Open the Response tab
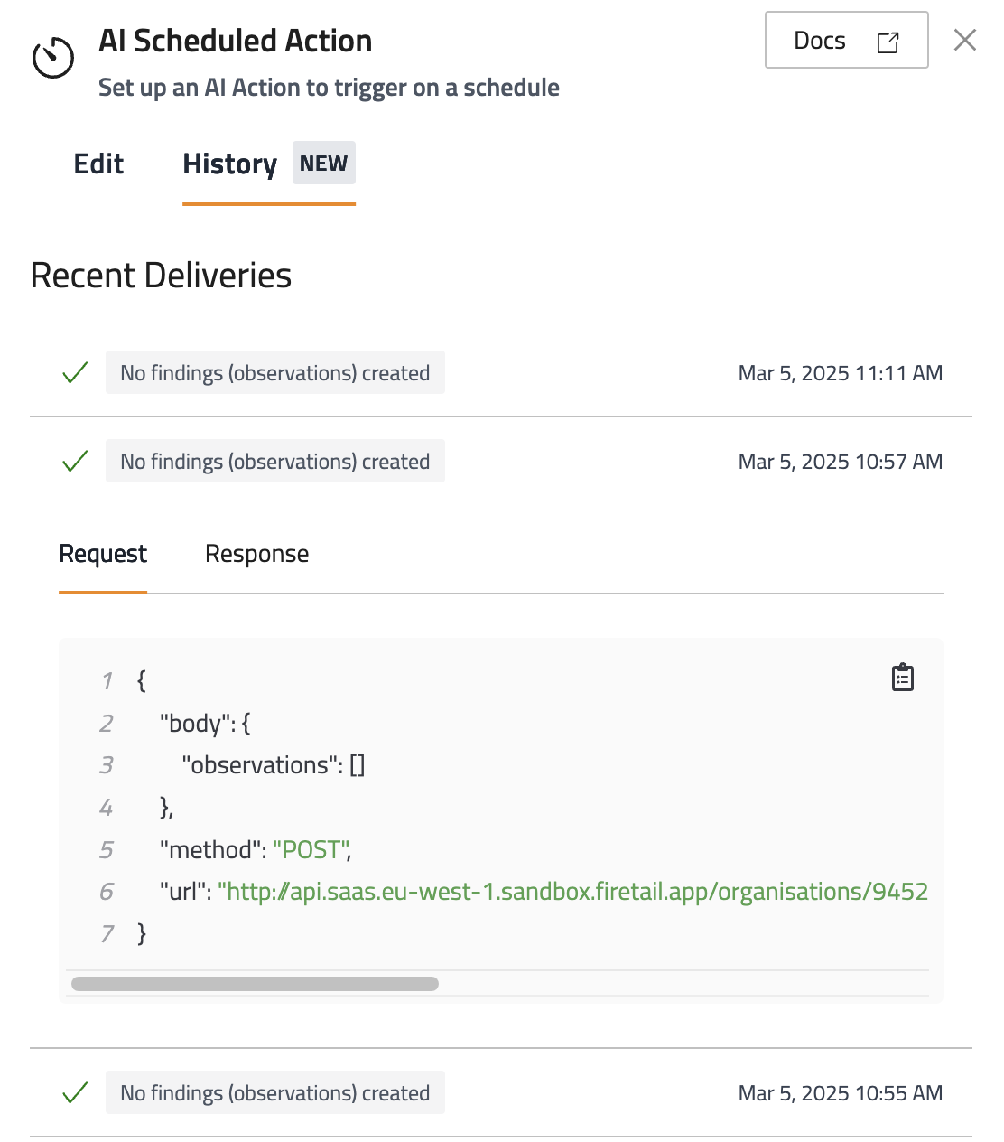This screenshot has height=1142, width=1004. [256, 554]
